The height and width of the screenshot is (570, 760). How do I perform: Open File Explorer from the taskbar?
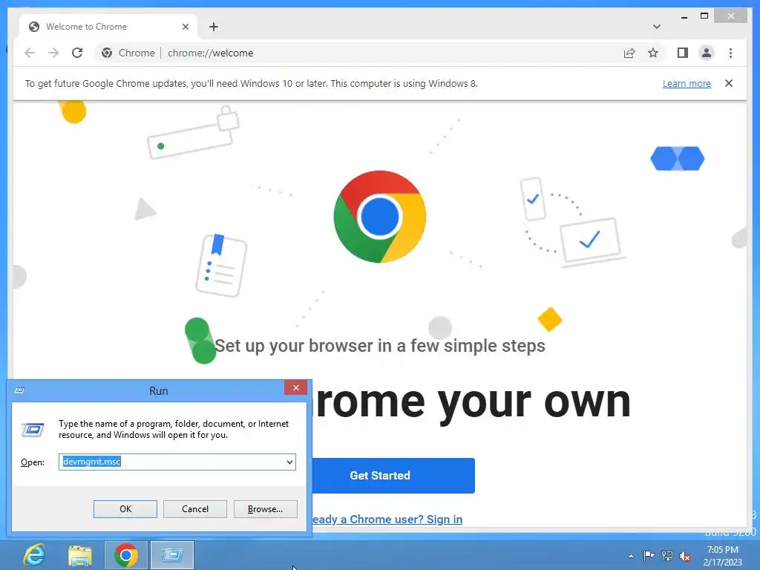(80, 555)
